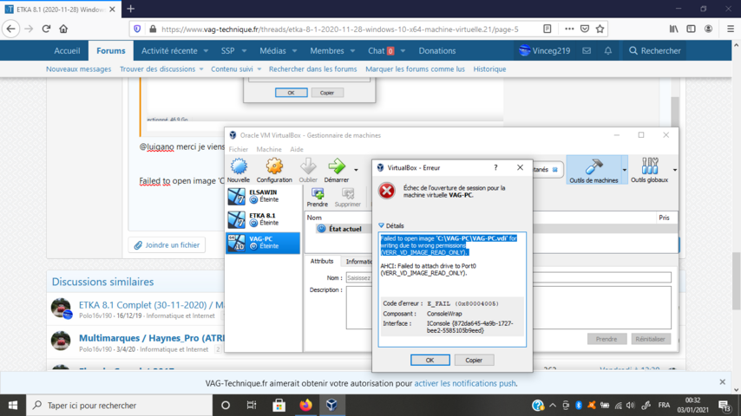Screen dimensions: 741x416
Task: Switch to the Attributs tab
Action: 322,261
